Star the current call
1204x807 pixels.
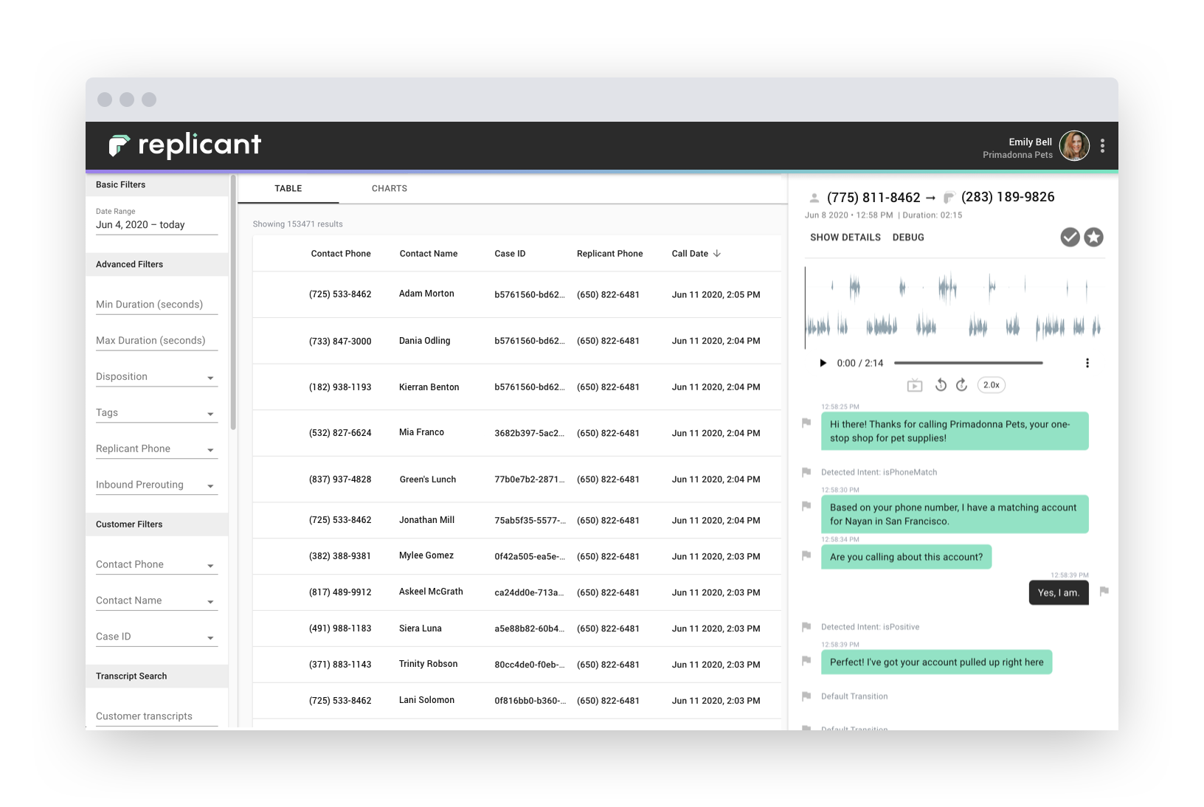coord(1094,237)
